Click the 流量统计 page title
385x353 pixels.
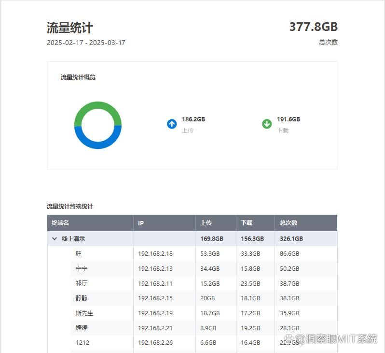(x=70, y=28)
